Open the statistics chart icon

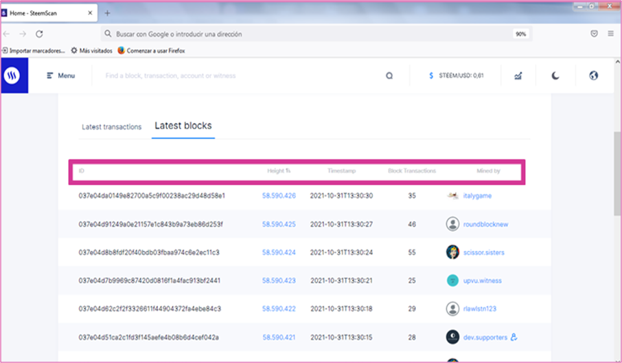[518, 76]
